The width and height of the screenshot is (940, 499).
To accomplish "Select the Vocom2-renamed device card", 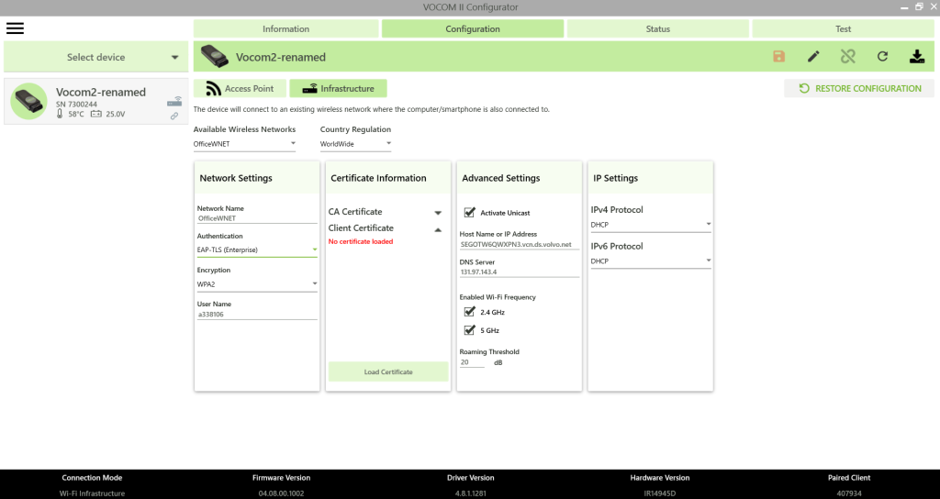I will pyautogui.click(x=95, y=101).
